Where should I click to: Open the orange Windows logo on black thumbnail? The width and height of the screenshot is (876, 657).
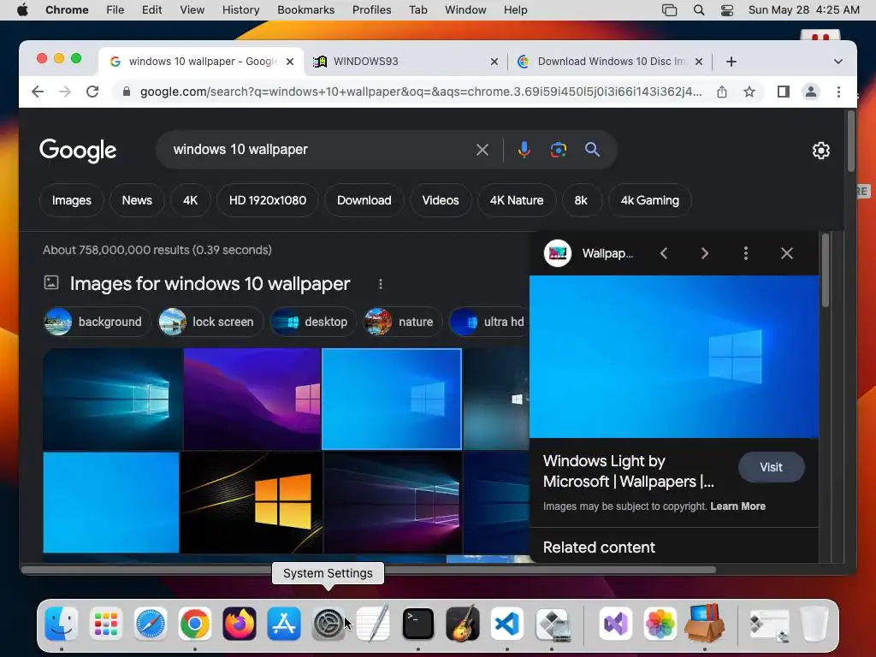(x=252, y=503)
